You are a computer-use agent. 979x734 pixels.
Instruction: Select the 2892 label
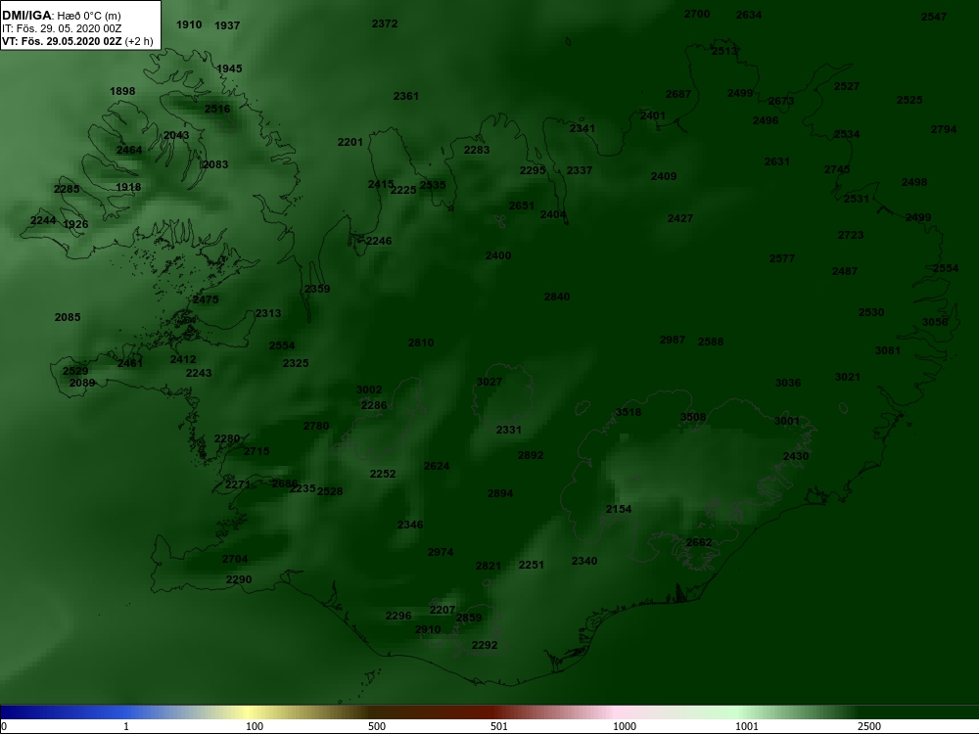tap(531, 456)
